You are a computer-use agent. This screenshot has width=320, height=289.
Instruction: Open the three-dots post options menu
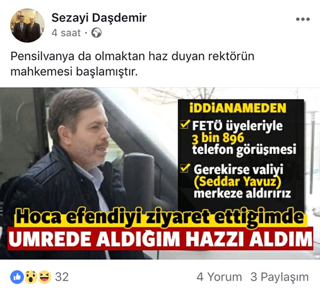click(303, 19)
